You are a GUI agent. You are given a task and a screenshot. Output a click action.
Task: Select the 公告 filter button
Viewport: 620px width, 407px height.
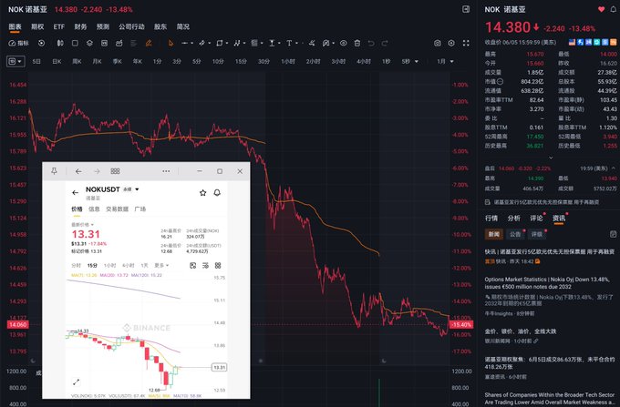[515, 234]
